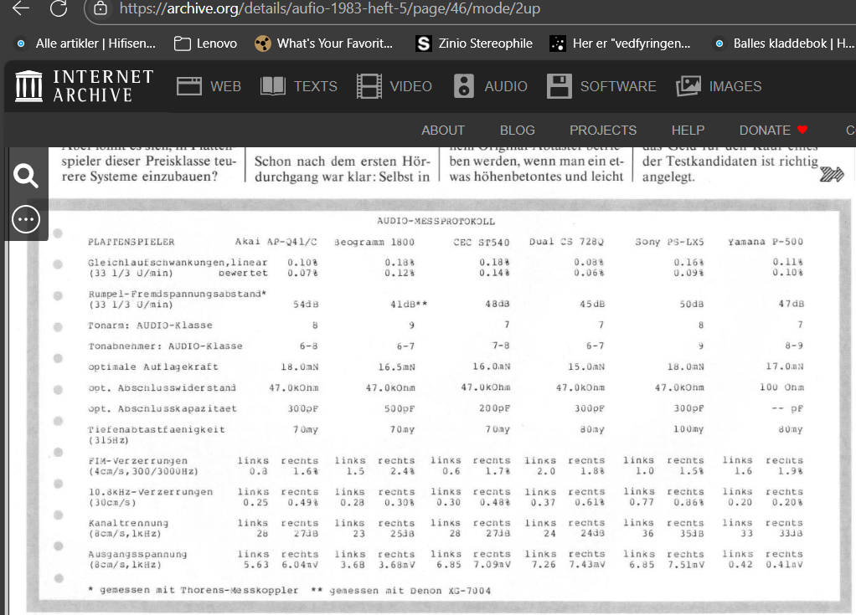The width and height of the screenshot is (856, 615).
Task: Click the 'Yamaha P-500' column header
Action: [766, 242]
